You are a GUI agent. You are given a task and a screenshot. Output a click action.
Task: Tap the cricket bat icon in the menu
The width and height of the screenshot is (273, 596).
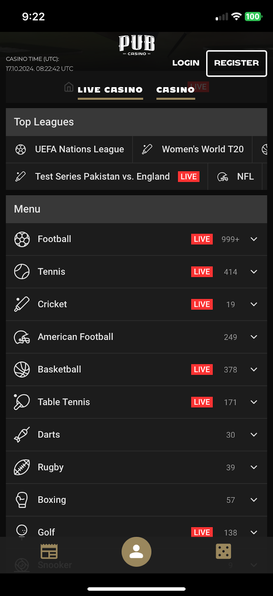22,304
